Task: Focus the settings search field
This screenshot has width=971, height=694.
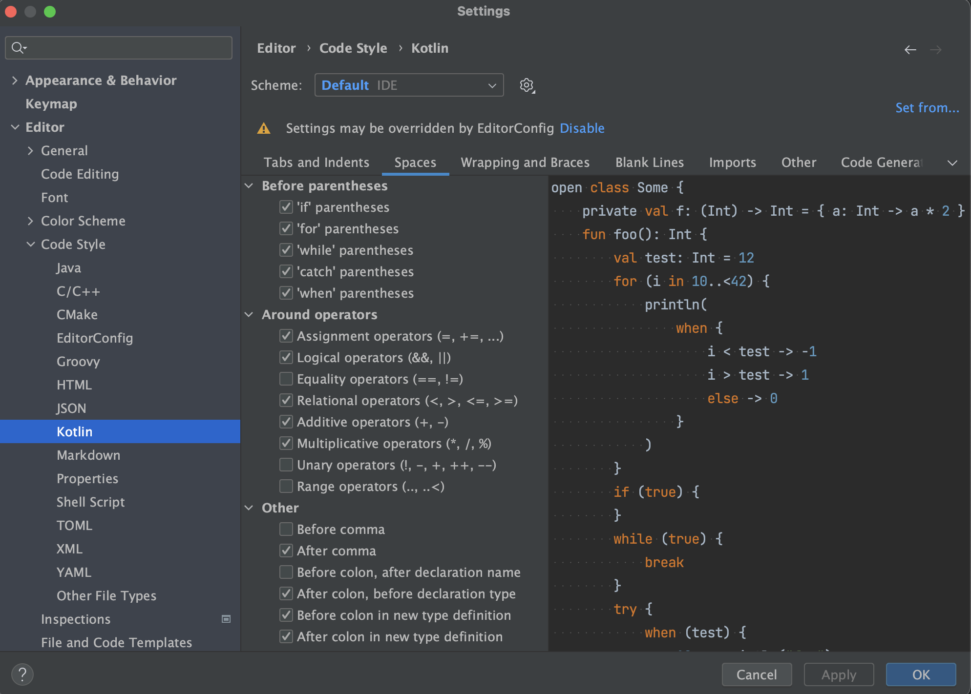Action: point(119,48)
